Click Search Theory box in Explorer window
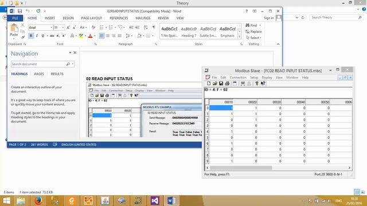Image resolution: width=367 pixels, height=206 pixels. [x=336, y=17]
